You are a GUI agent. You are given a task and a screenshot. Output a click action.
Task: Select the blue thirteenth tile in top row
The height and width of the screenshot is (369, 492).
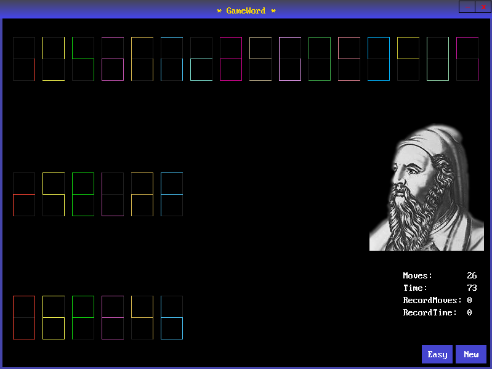tap(379, 59)
